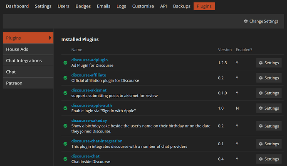Click the Version column header
Image resolution: width=287 pixels, height=166 pixels.
pyautogui.click(x=225, y=50)
